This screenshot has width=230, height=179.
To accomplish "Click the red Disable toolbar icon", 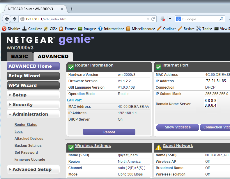I will pyautogui.click(x=4, y=28).
